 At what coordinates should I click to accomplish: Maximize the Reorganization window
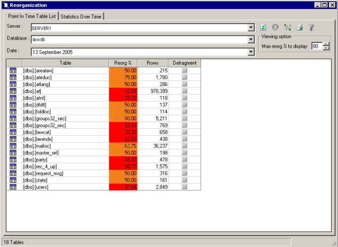click(x=325, y=5)
